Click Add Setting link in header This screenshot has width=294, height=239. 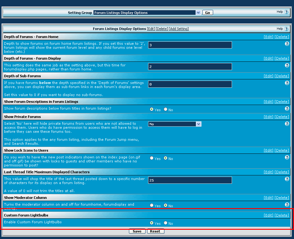pos(179,29)
